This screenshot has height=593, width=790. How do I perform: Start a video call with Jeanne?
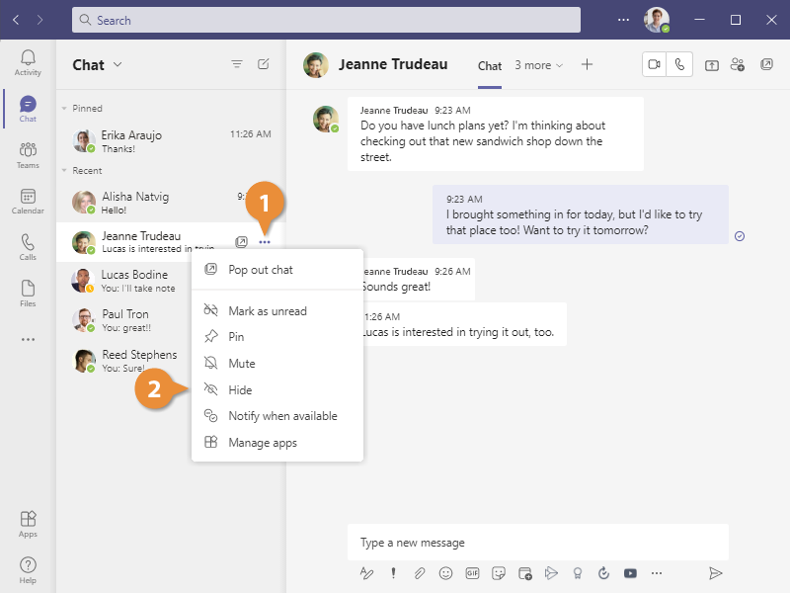(x=654, y=64)
